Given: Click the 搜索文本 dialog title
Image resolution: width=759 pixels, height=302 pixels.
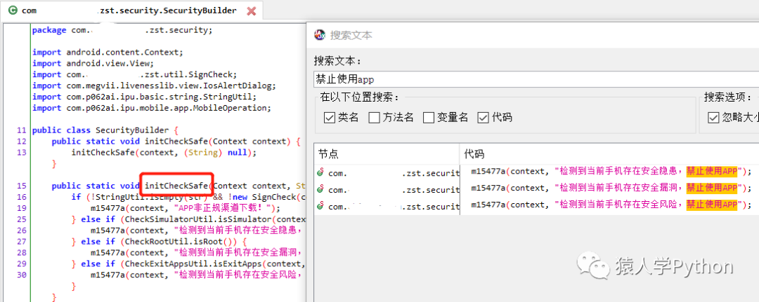Looking at the screenshot, I should tap(351, 35).
